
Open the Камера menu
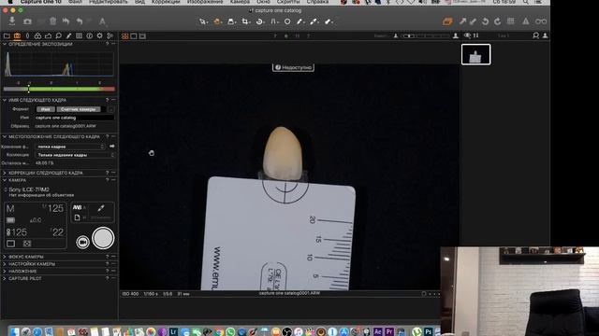[x=240, y=2]
